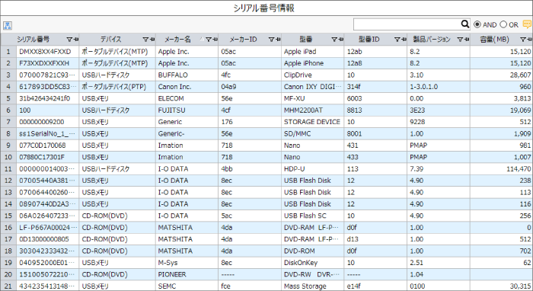Sort by 容量(MB) column header
Viewport: 533px width, 291px height.
495,40
